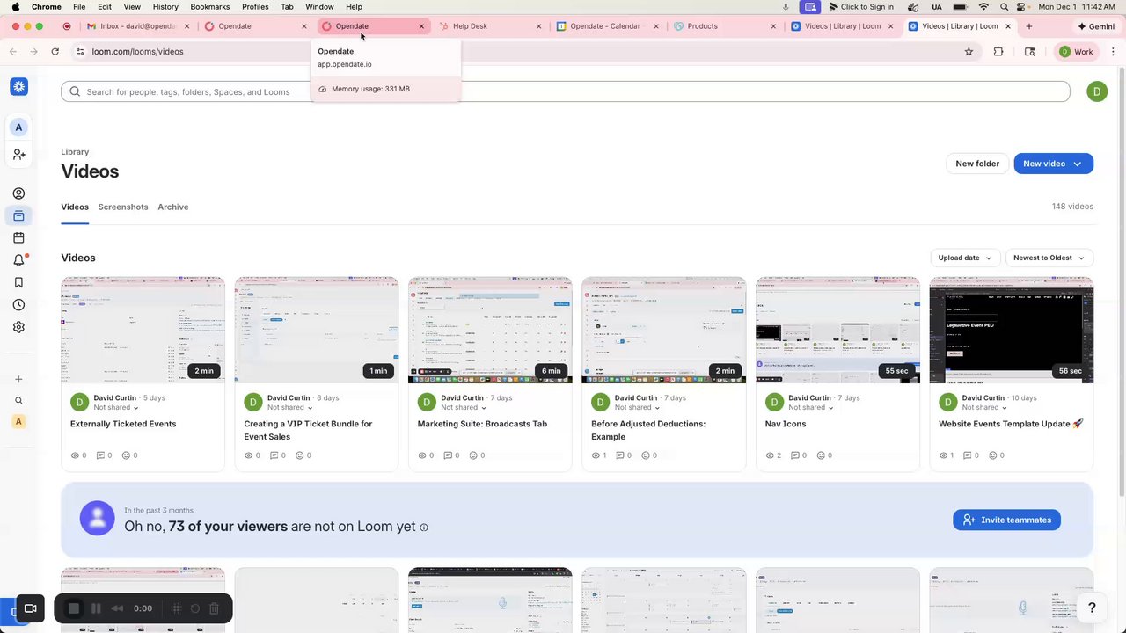Open Not shared dropdown on Creating a VIP Ticket Bundle
1126x633 pixels.
pyautogui.click(x=290, y=408)
